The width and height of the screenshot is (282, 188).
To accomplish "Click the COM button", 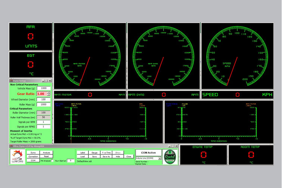I will [33, 160].
